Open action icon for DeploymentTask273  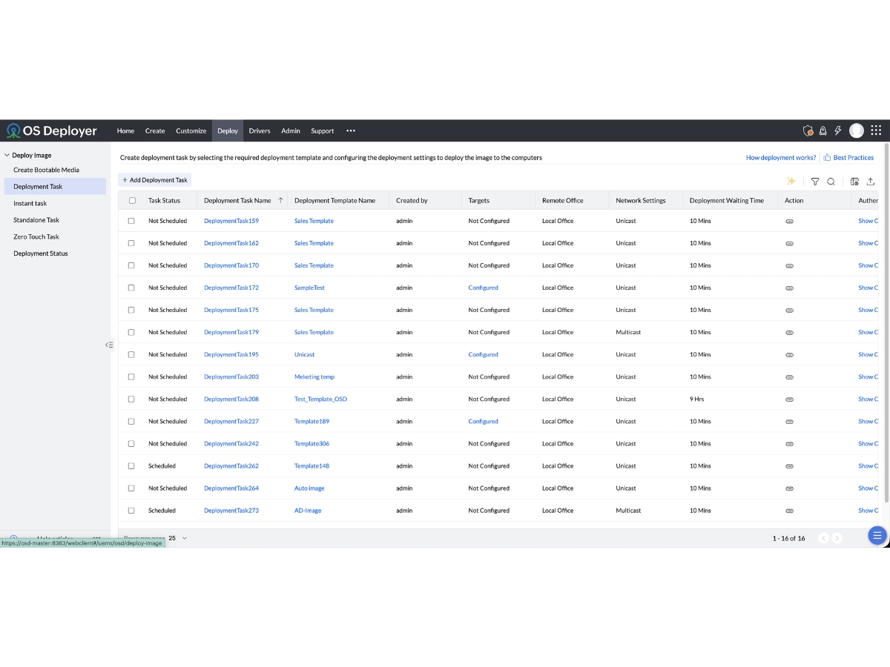coord(789,511)
